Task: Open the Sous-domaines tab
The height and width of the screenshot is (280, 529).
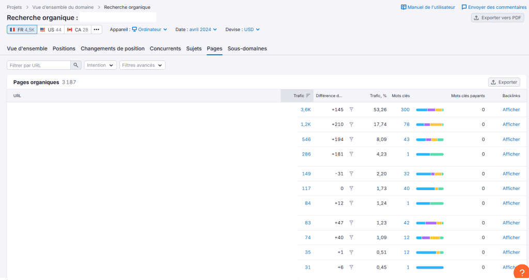Action: tap(247, 49)
